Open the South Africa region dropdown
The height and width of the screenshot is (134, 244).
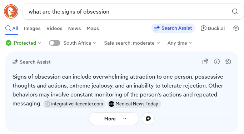click(x=80, y=43)
